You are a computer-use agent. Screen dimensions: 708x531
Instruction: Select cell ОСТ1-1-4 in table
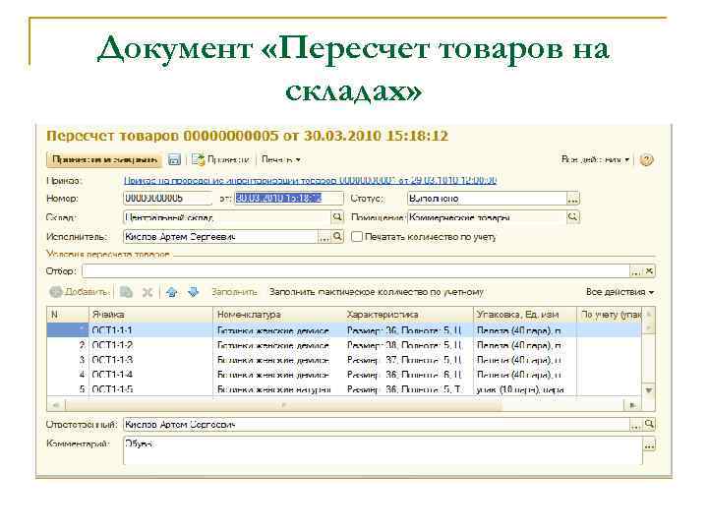(150, 375)
